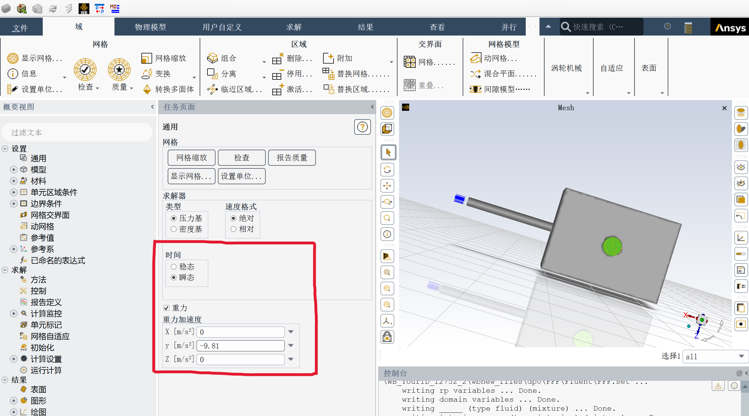The width and height of the screenshot is (749, 416).
Task: Click the 间隙模型 icon
Action: (x=476, y=89)
